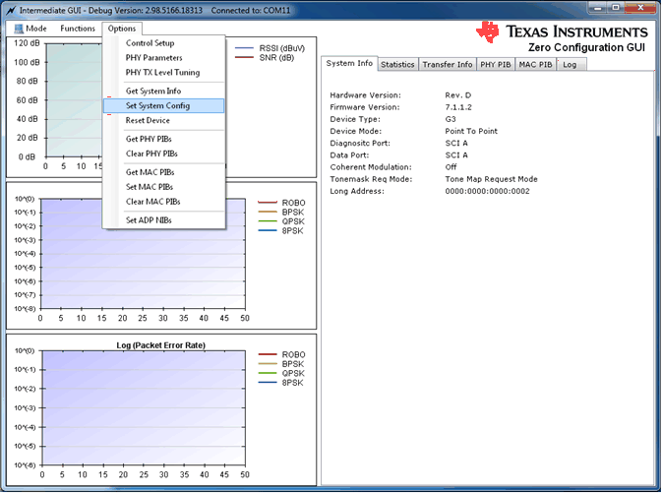
Task: Click Device Mode value Point To Point
Action: tap(471, 131)
